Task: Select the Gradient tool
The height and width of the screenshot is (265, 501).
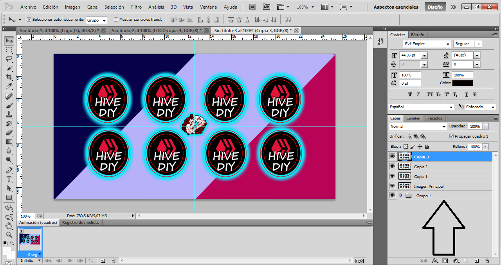Action: pos(9,142)
